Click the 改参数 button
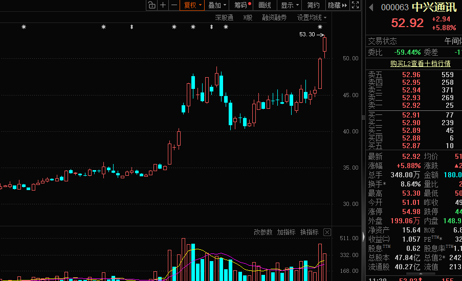Viewport: 462px width, 281px height. 263,232
